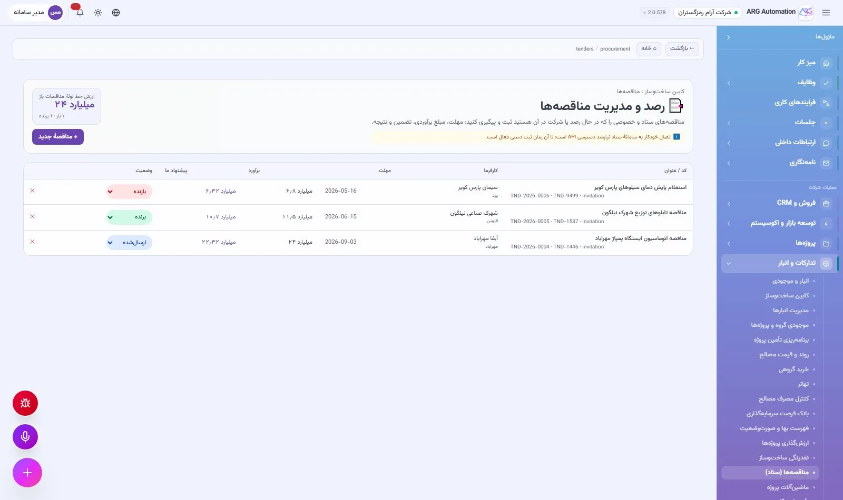Click the red bug report button
The width and height of the screenshot is (843, 500).
[25, 403]
